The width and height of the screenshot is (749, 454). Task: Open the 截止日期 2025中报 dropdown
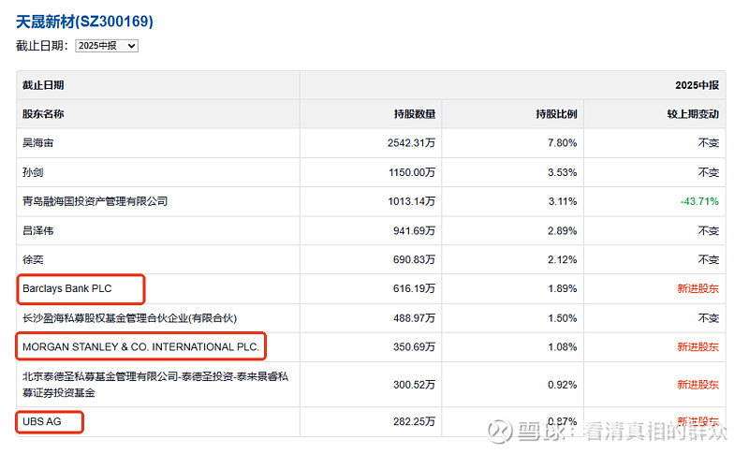coord(106,45)
